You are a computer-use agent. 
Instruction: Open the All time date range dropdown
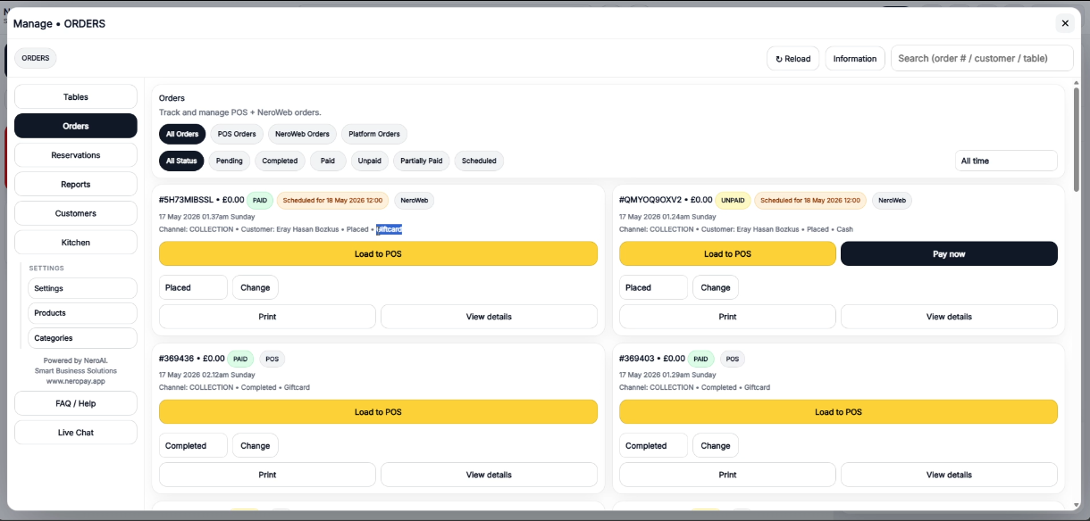1006,161
